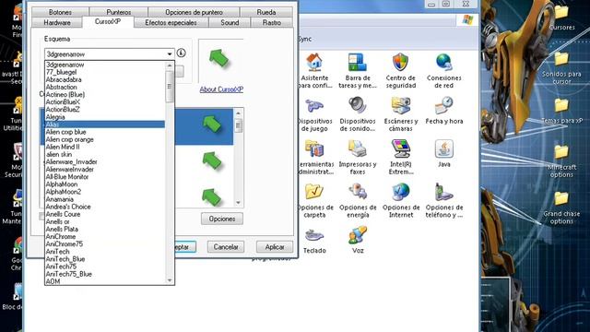590x332 pixels.
Task: Click the info icon beside scheme dropdown
Action: coord(181,53)
